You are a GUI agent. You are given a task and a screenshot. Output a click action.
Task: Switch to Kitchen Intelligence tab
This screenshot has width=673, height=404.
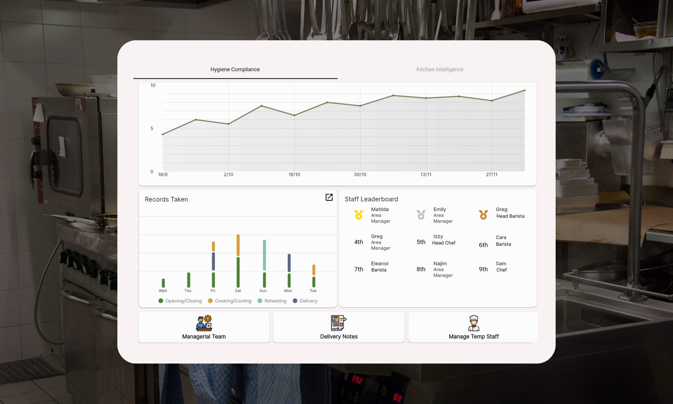point(440,69)
